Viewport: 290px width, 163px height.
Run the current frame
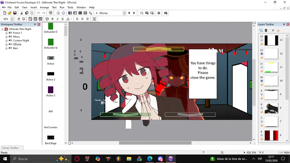coord(152,13)
